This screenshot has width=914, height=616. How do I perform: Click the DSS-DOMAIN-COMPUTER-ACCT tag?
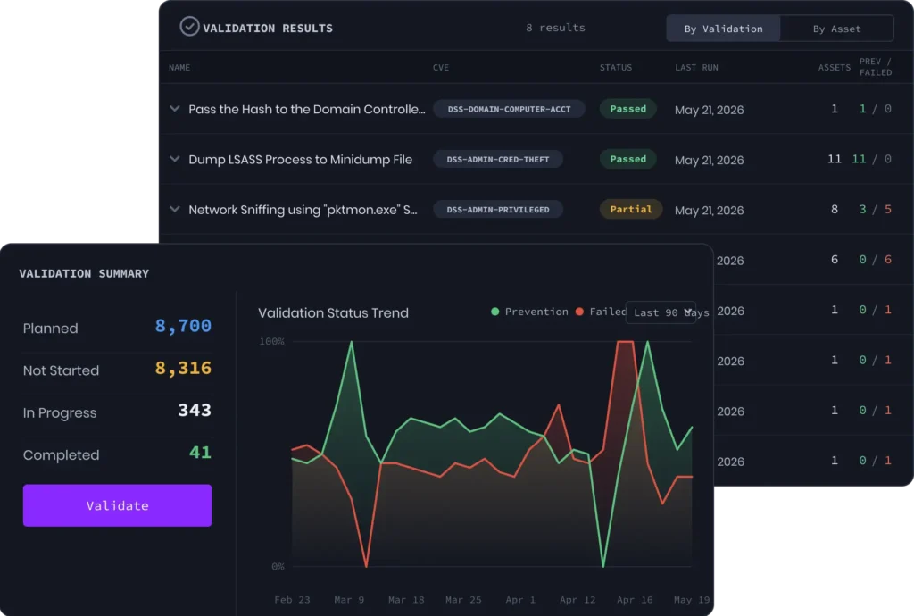(509, 109)
